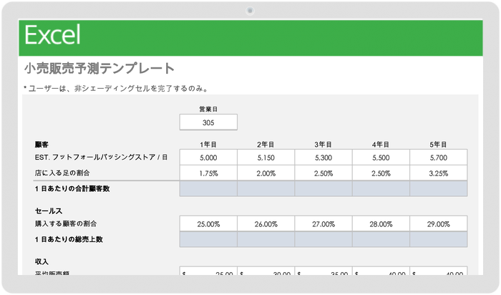Click the 顧客 section heading
Image resolution: width=501 pixels, height=295 pixels.
(x=42, y=145)
